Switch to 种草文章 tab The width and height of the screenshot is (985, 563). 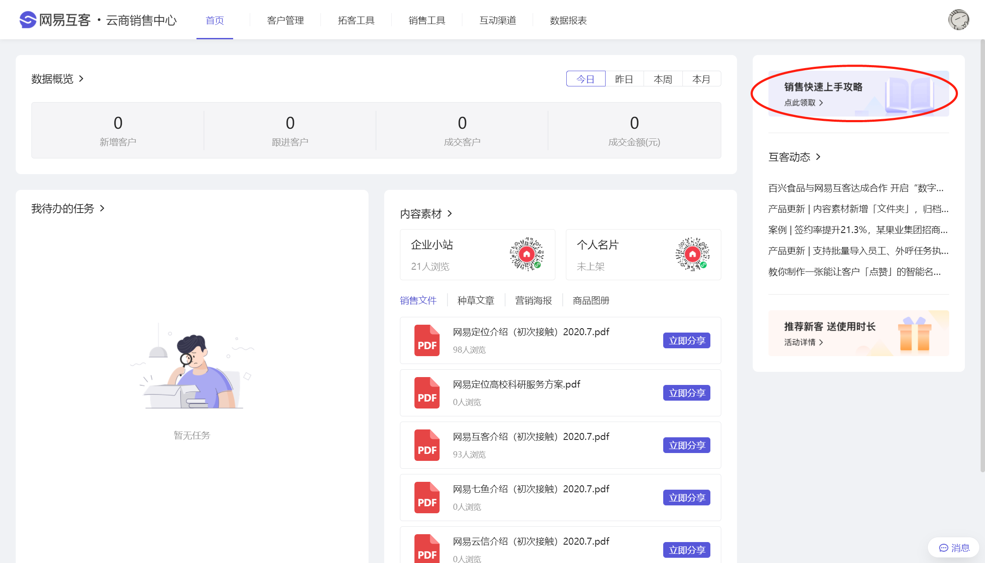[476, 300]
